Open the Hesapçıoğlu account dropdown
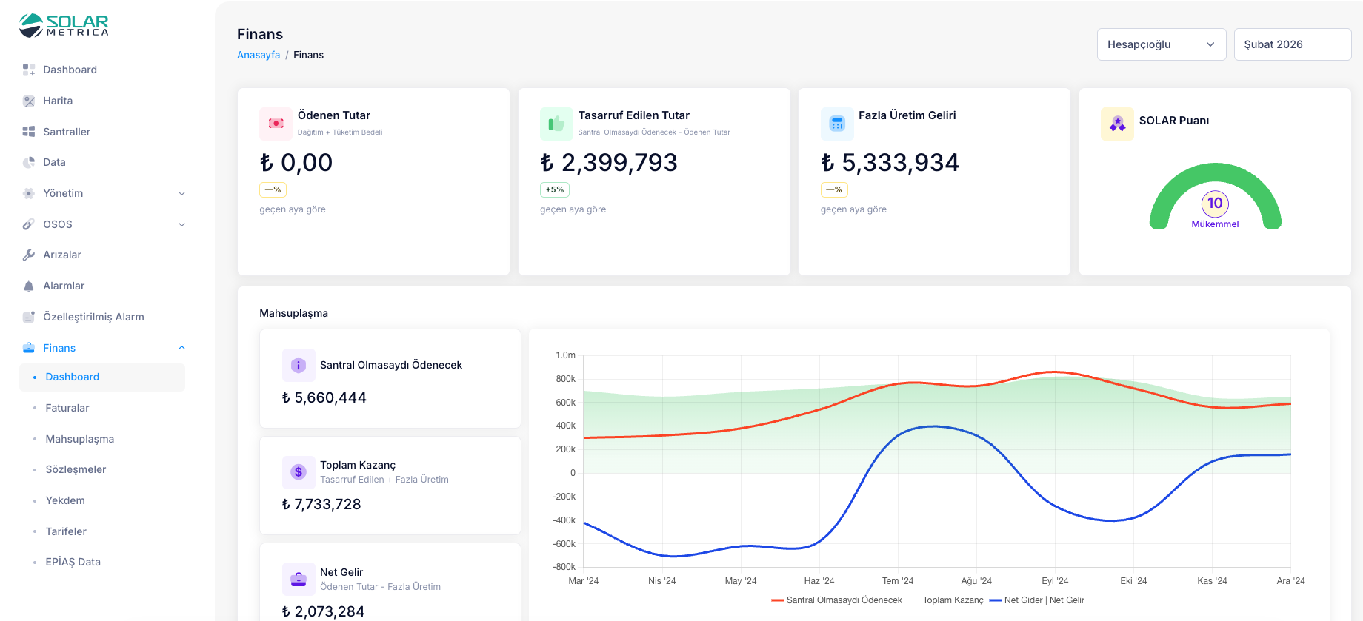This screenshot has width=1363, height=621. pos(1161,44)
